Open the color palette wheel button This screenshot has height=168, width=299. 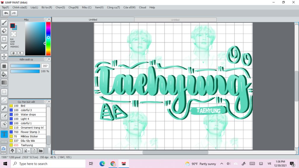(13, 53)
